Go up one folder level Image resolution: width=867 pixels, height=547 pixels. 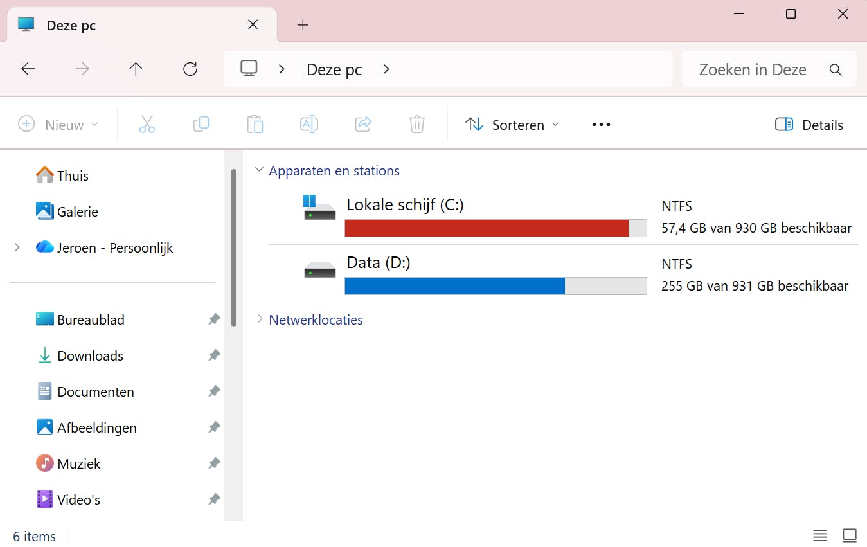tap(136, 69)
